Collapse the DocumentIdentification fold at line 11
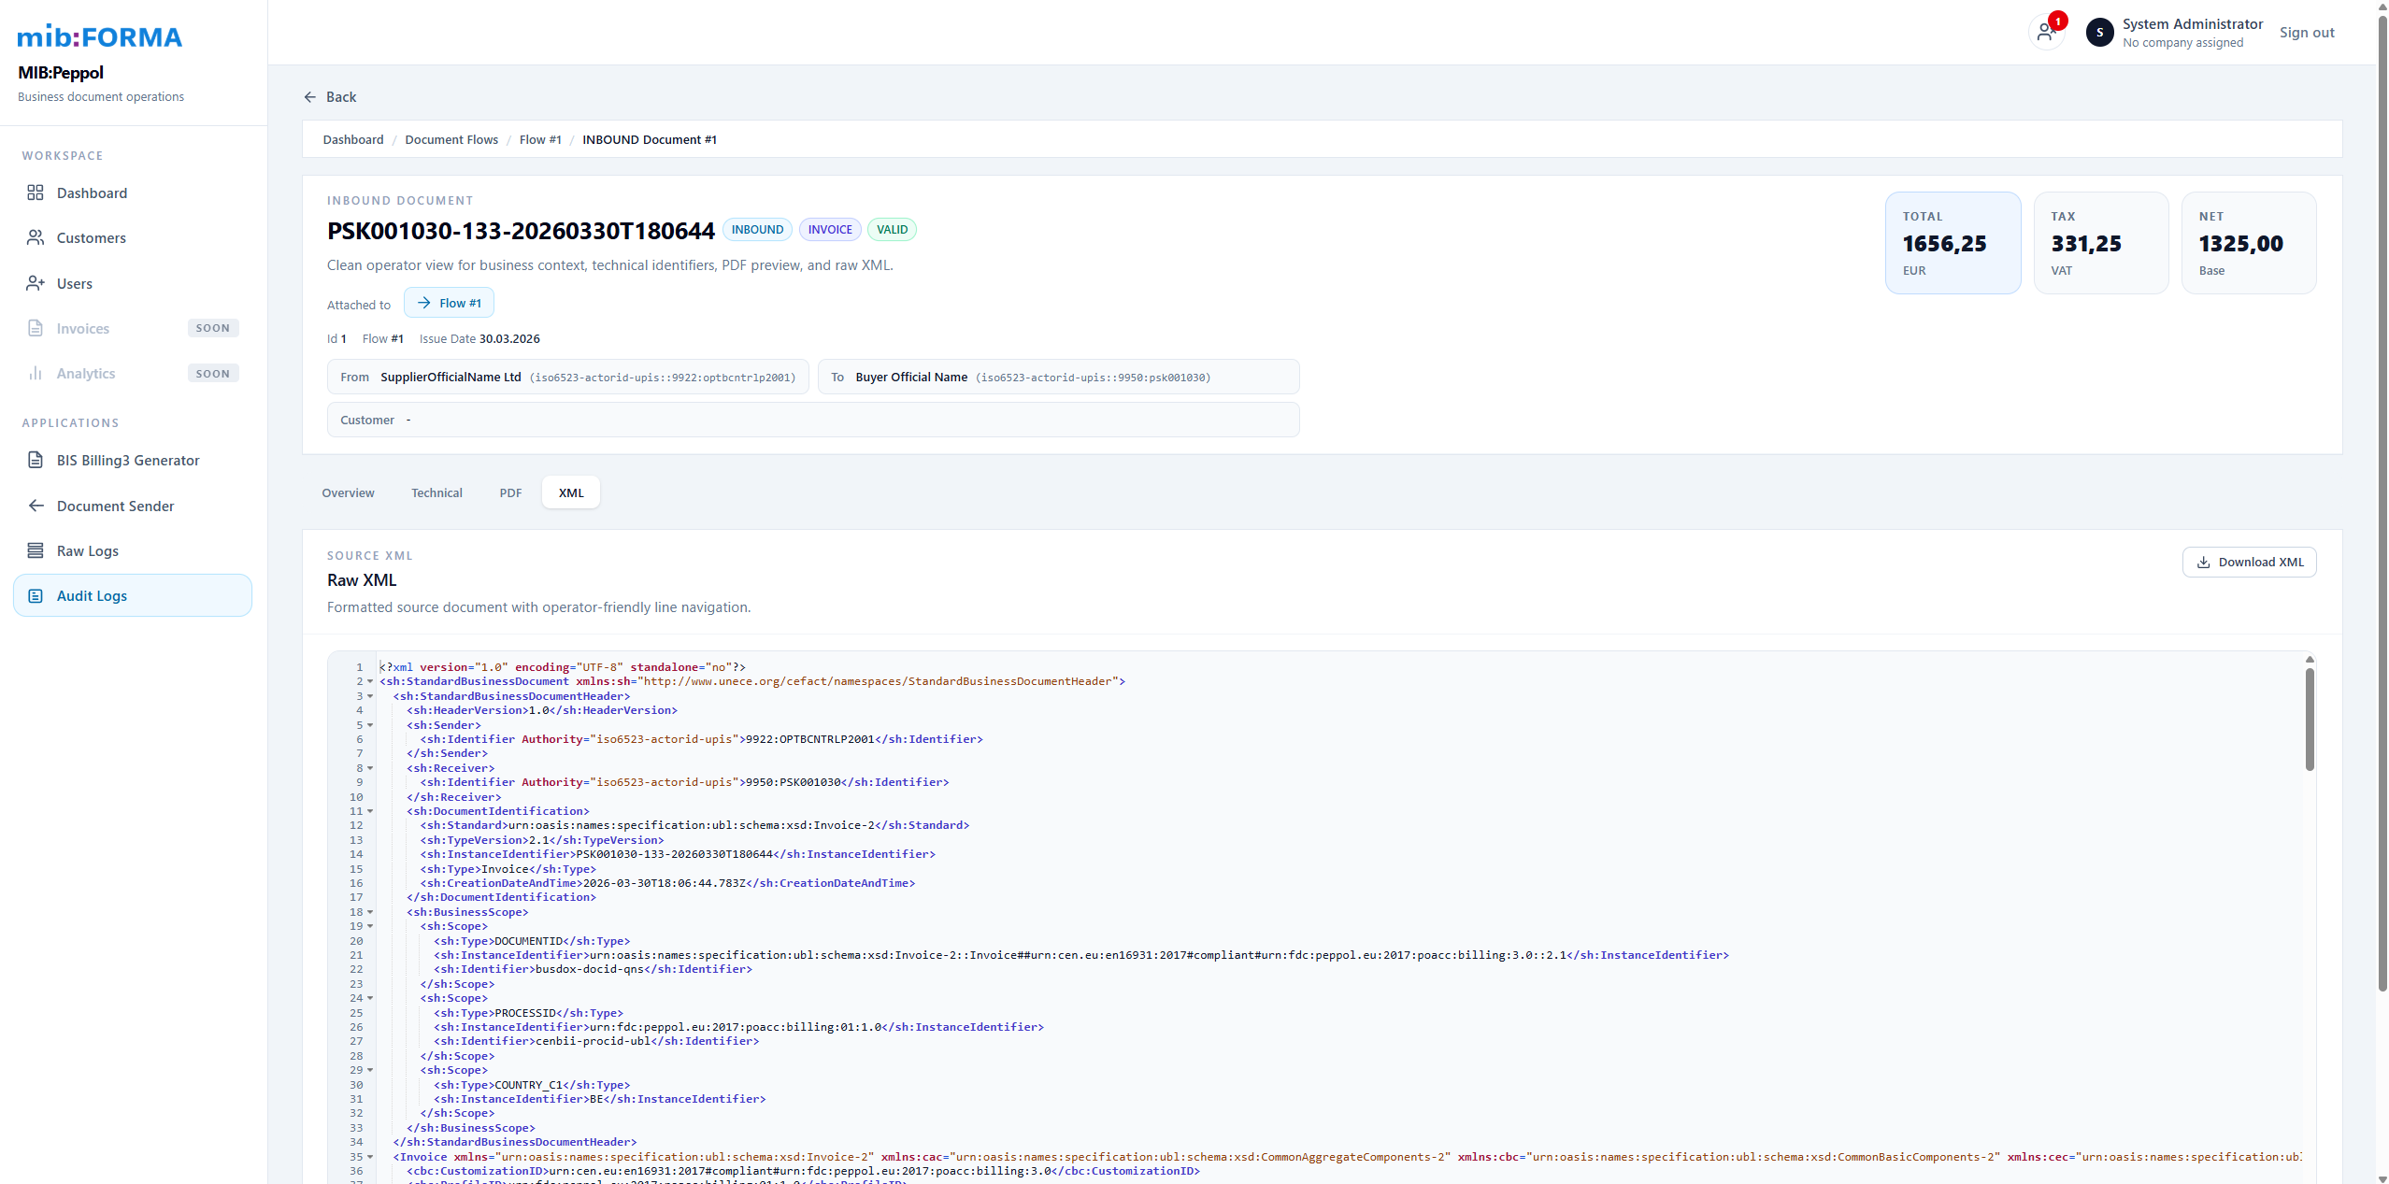This screenshot has height=1184, width=2389. coord(370,811)
